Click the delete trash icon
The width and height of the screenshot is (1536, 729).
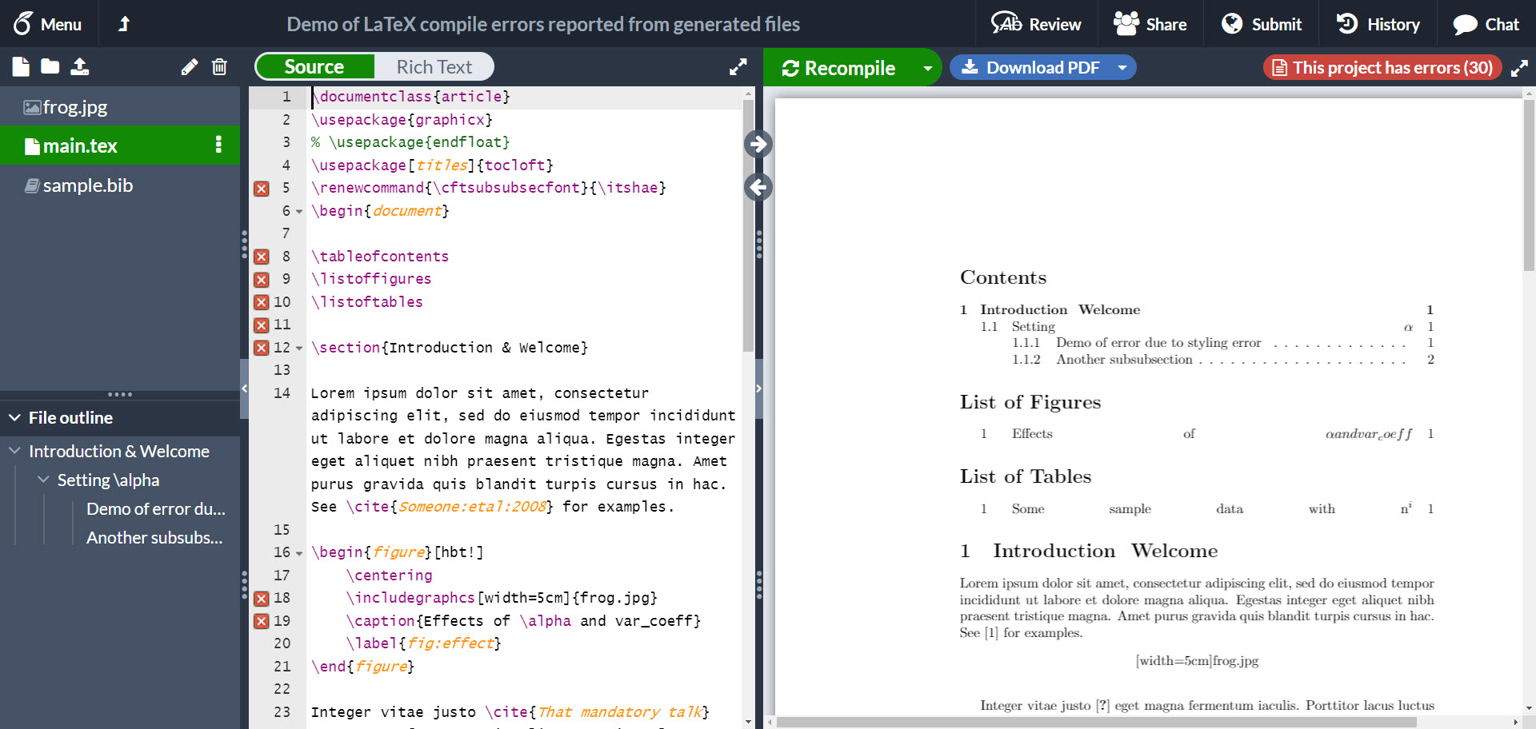pyautogui.click(x=219, y=67)
